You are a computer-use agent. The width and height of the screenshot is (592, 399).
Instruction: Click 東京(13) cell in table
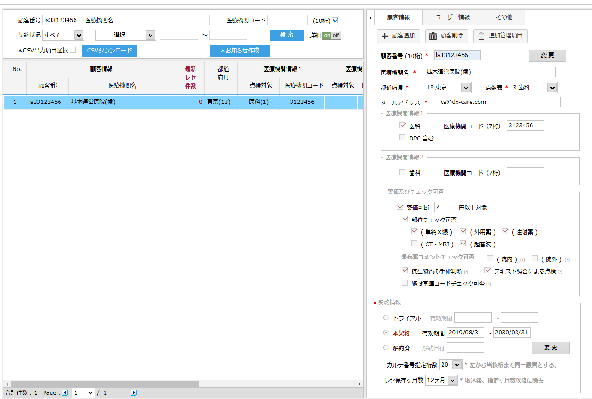point(221,102)
